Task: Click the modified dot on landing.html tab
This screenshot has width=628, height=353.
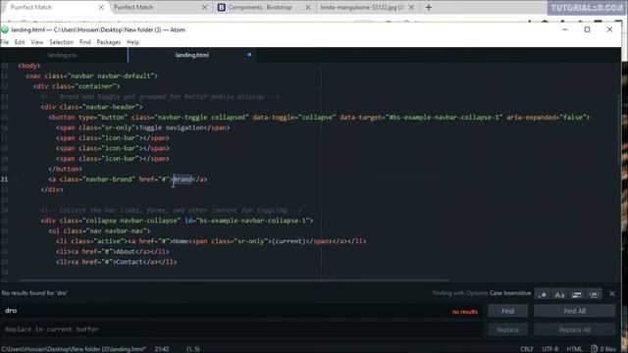Action: (249, 55)
